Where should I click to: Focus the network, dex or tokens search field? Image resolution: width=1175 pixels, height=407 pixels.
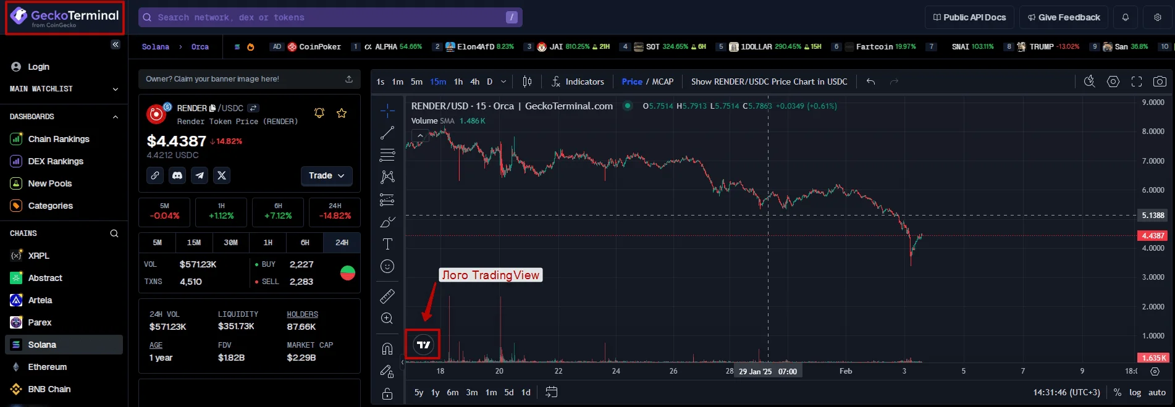331,17
